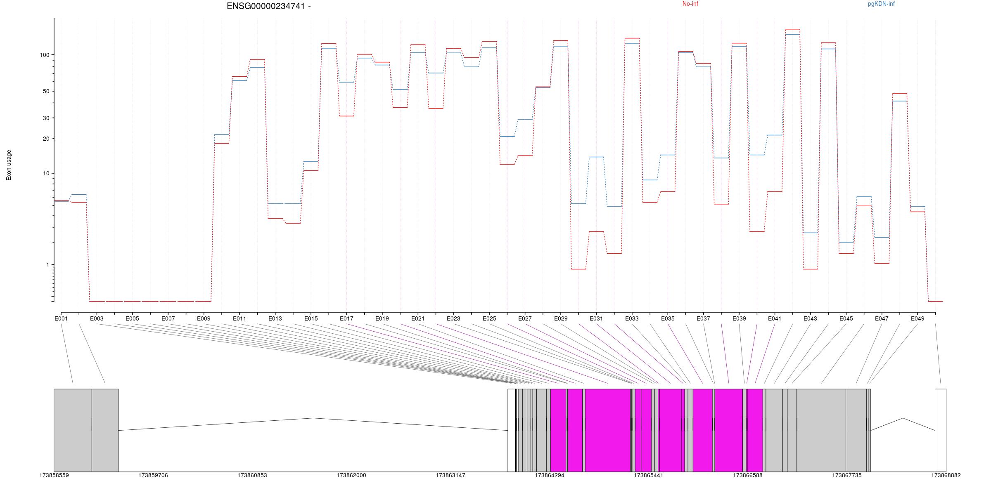Select the E041 exon axis label
991x495 pixels.
coord(775,318)
